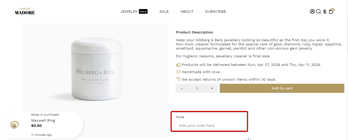Click the delivery truck icon
The height and width of the screenshot is (140, 348).
tap(178, 65)
